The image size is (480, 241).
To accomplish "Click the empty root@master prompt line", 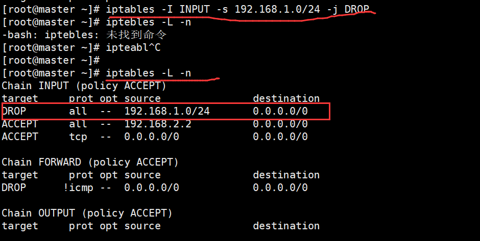I will click(x=51, y=60).
